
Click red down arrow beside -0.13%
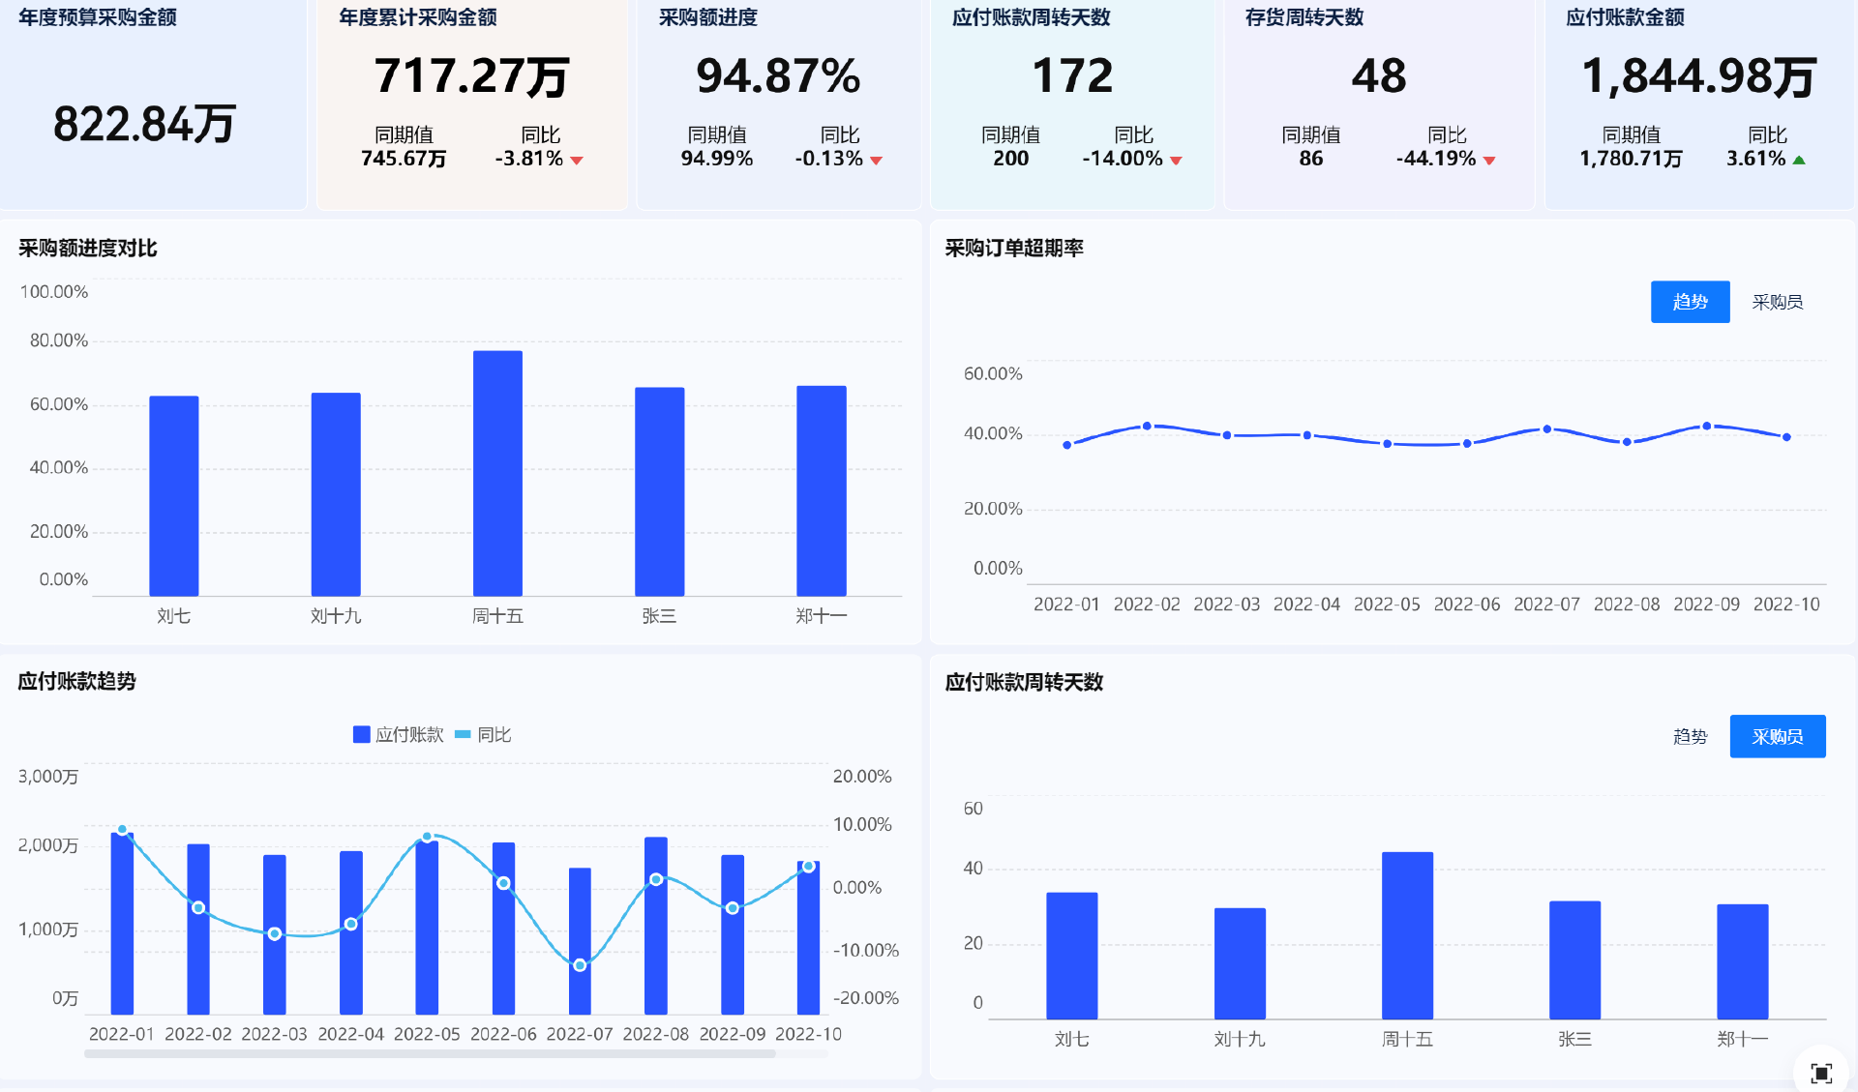tap(876, 161)
